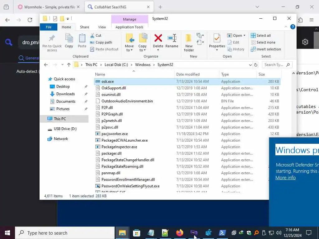Click Edit in the Open group

pyautogui.click(x=233, y=42)
